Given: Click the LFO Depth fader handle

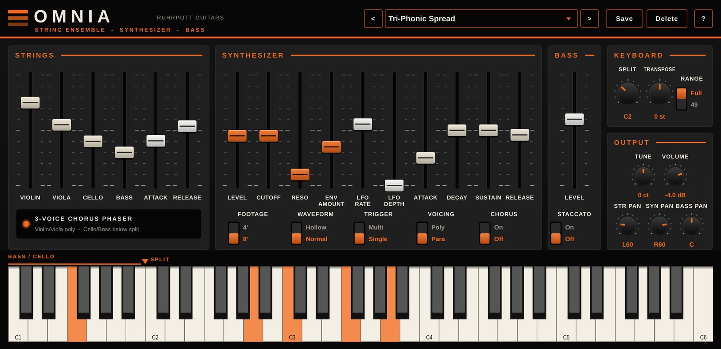Looking at the screenshot, I should coord(394,185).
